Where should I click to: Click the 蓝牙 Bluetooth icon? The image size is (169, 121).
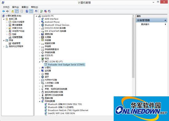click(43, 77)
